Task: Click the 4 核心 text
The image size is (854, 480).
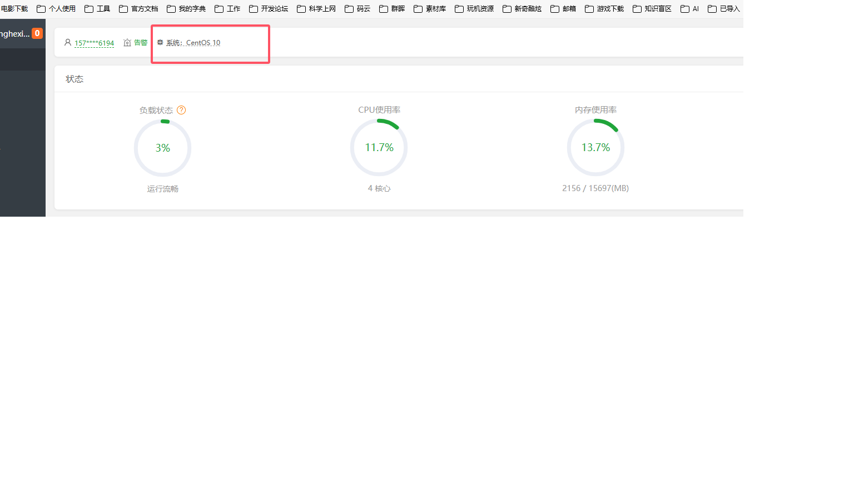Action: (x=379, y=188)
